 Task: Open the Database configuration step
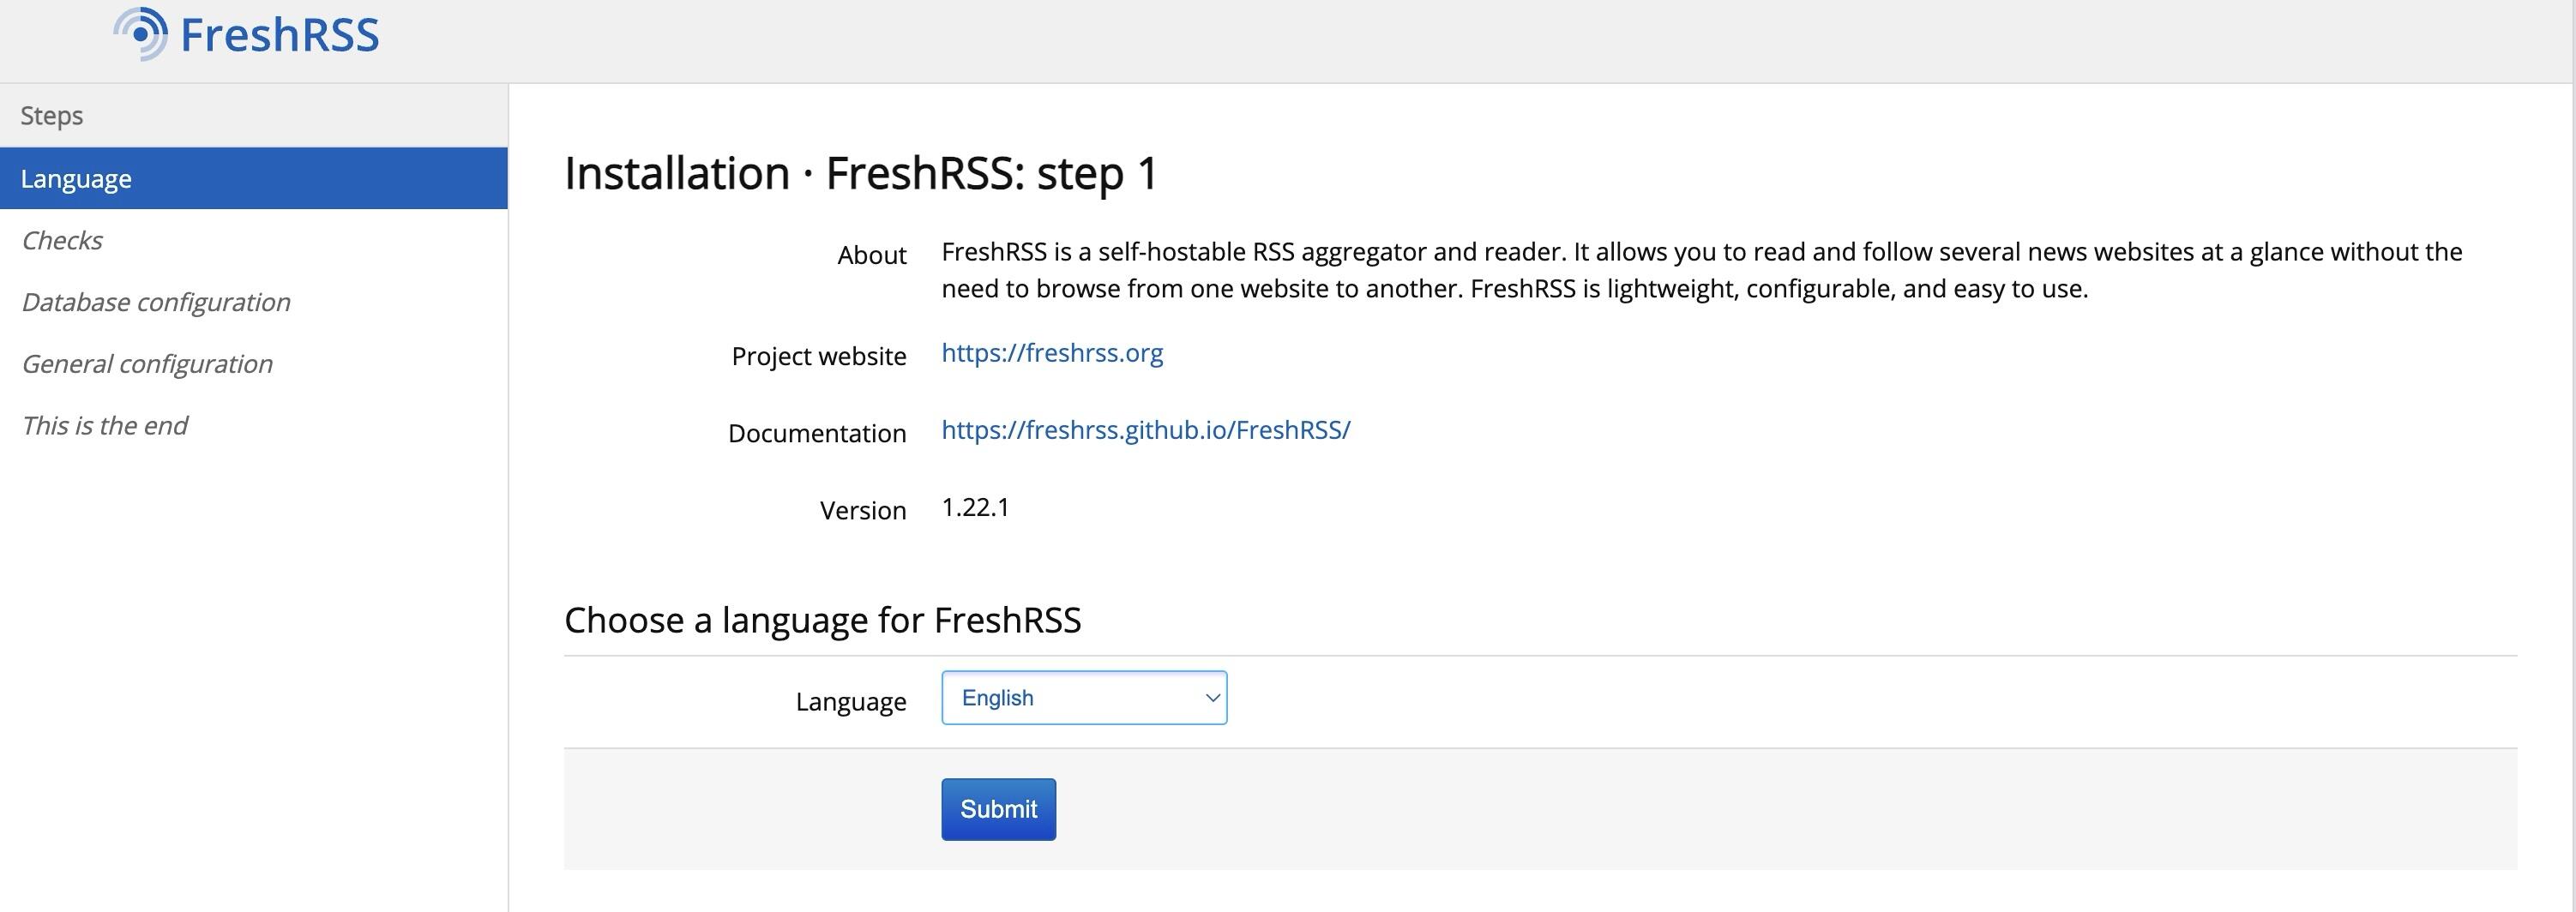tap(156, 302)
